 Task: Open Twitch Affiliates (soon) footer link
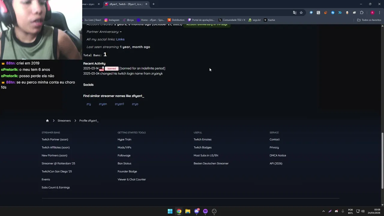click(x=55, y=148)
